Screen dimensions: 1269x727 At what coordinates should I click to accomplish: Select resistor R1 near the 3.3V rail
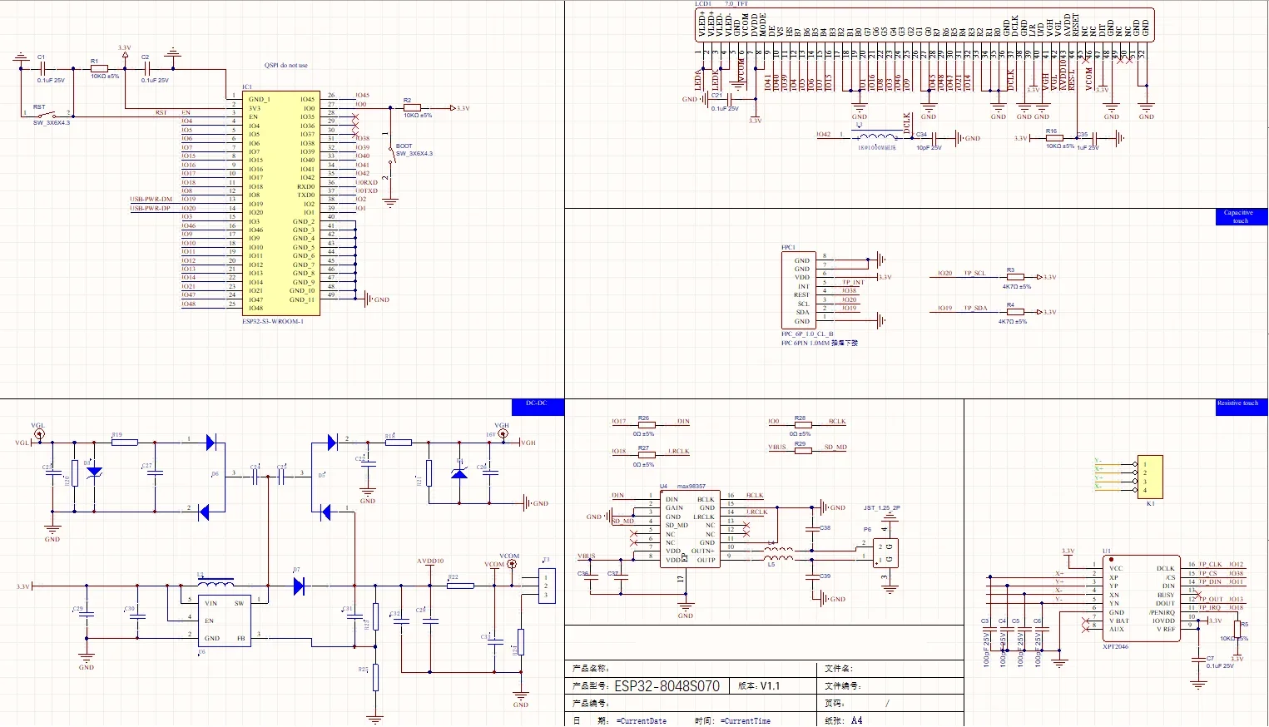(99, 69)
